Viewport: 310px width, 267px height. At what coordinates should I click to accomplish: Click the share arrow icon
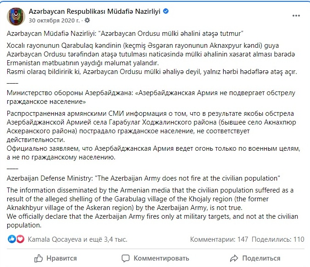click(234, 258)
